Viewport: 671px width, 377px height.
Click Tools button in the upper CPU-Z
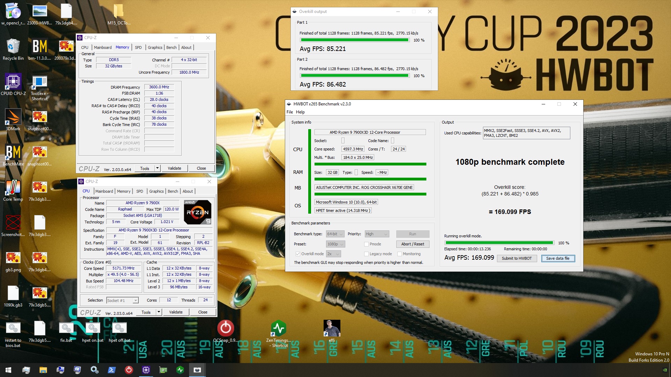coord(145,168)
